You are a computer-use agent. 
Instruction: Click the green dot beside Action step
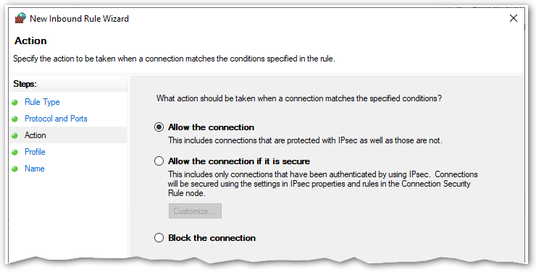[14, 135]
